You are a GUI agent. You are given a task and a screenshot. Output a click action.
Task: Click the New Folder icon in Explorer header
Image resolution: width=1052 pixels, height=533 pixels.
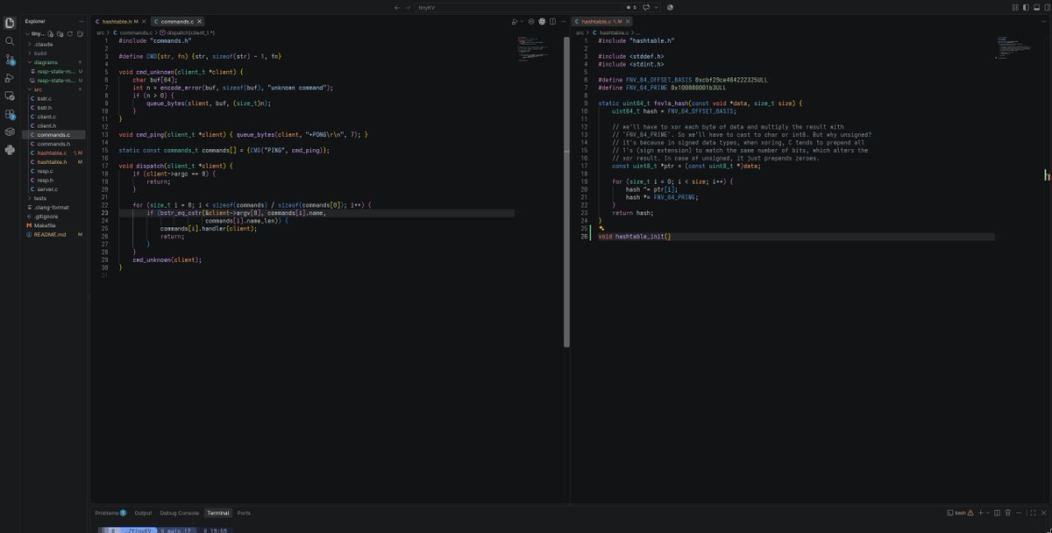60,33
